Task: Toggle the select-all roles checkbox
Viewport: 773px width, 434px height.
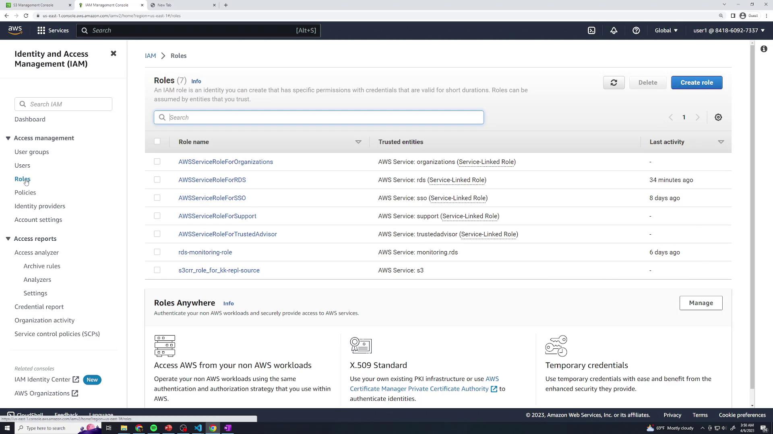Action: pyautogui.click(x=157, y=141)
